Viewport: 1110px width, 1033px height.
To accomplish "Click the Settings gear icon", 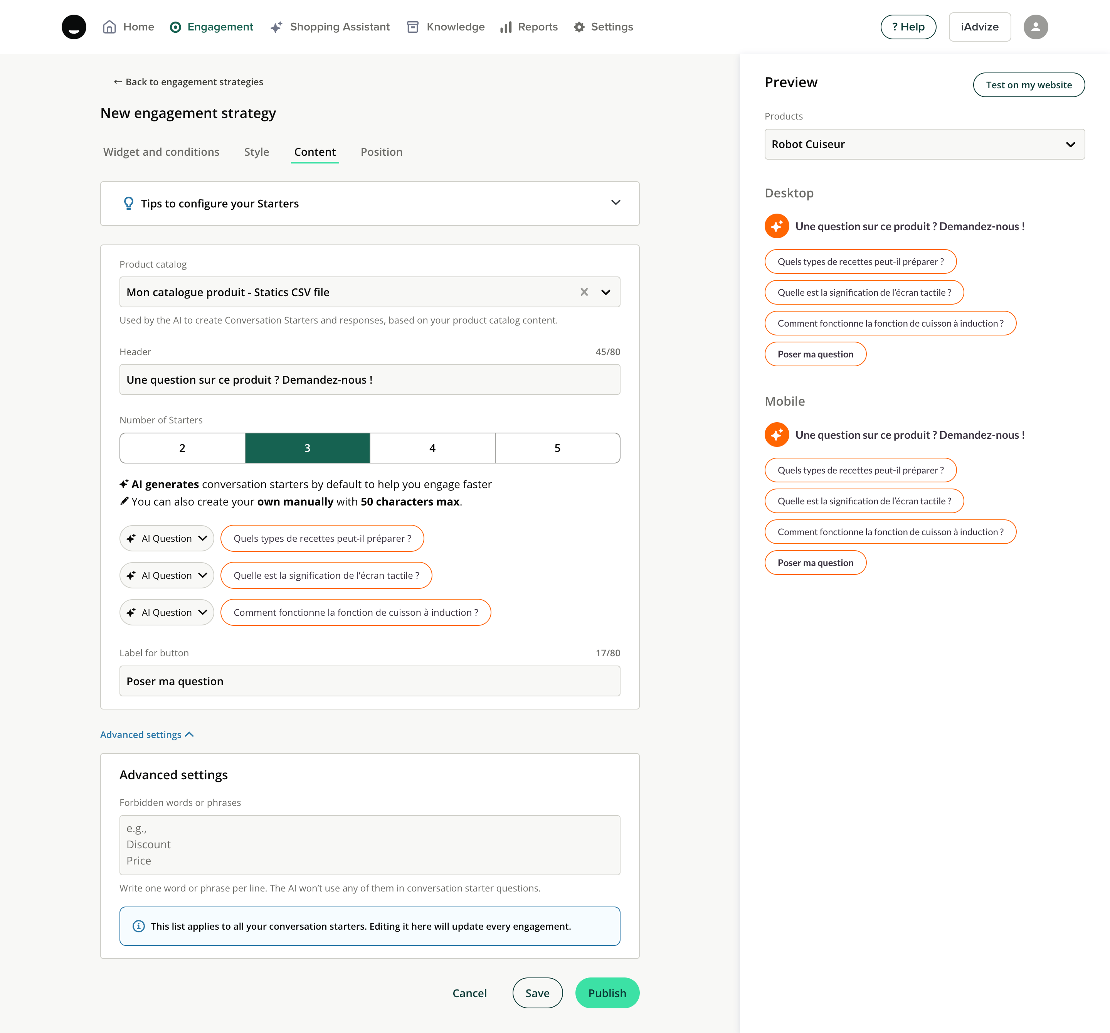I will (579, 27).
